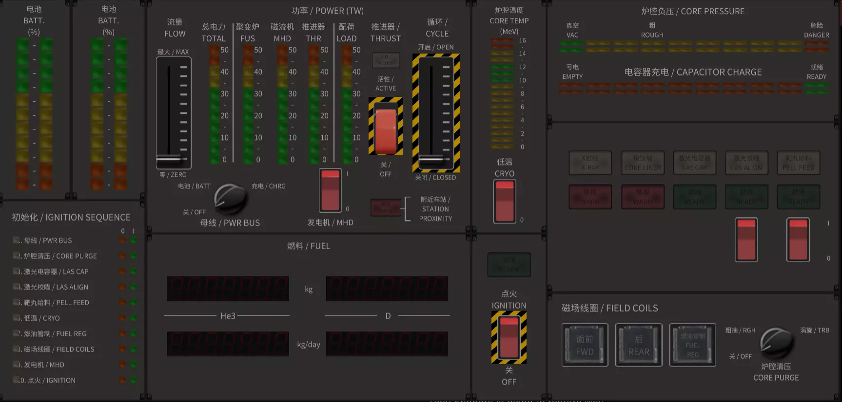Click the D kg/day fuel readout
Screen dimensions: 842x402
click(x=387, y=344)
